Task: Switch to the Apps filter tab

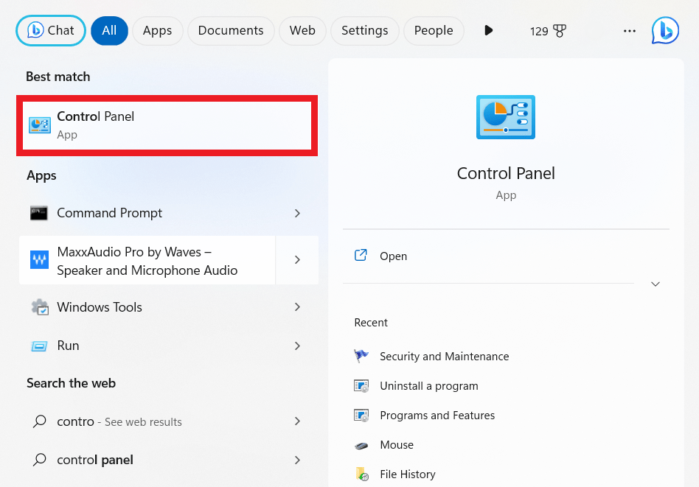Action: (157, 31)
